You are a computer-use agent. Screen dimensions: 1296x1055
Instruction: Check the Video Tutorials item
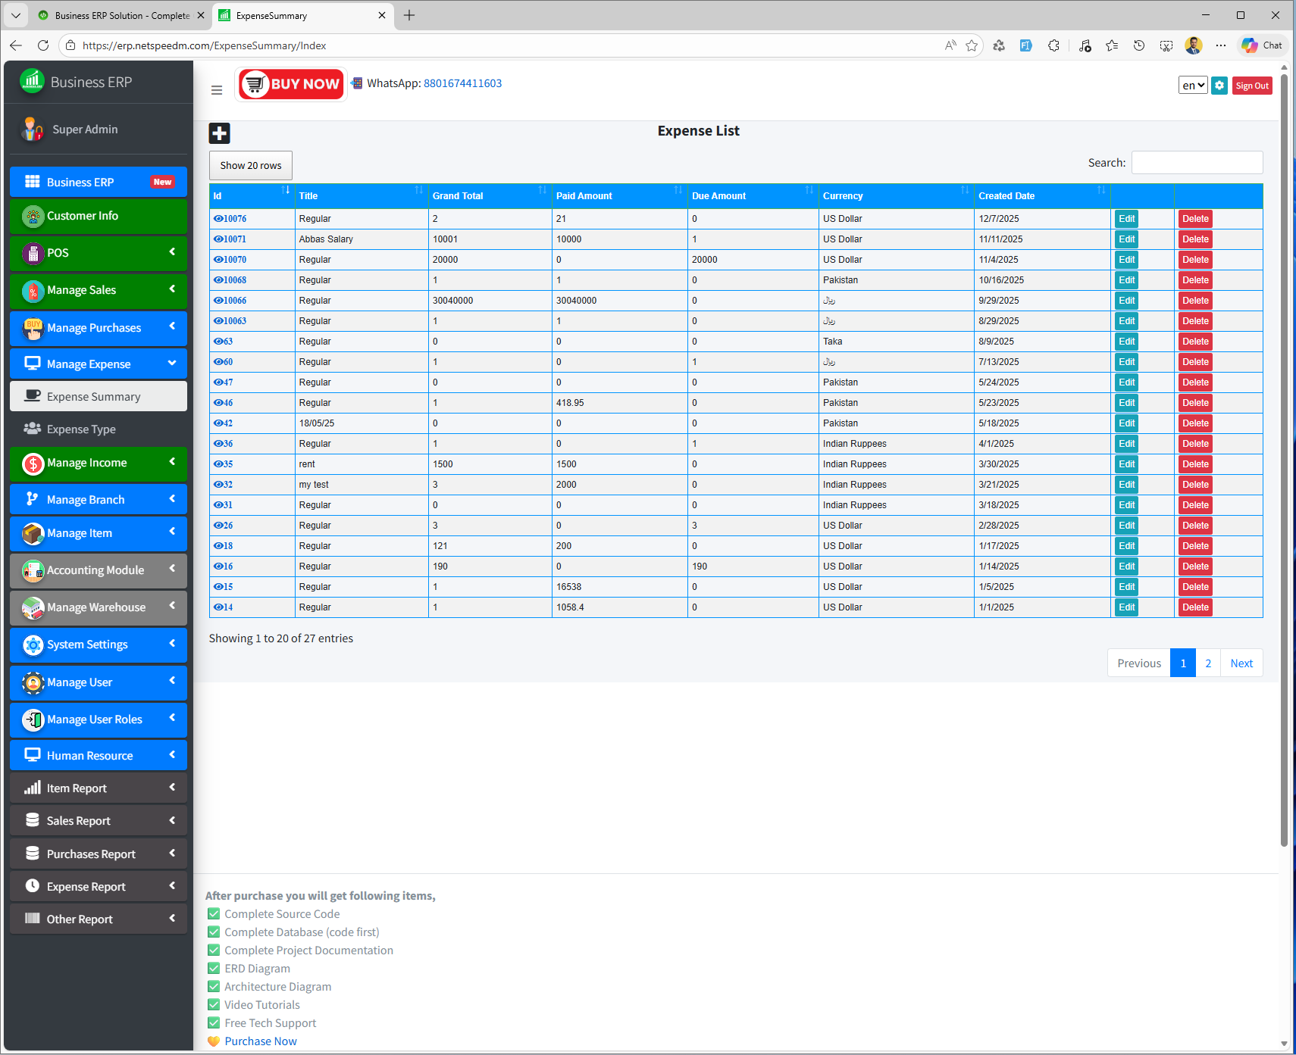214,1004
